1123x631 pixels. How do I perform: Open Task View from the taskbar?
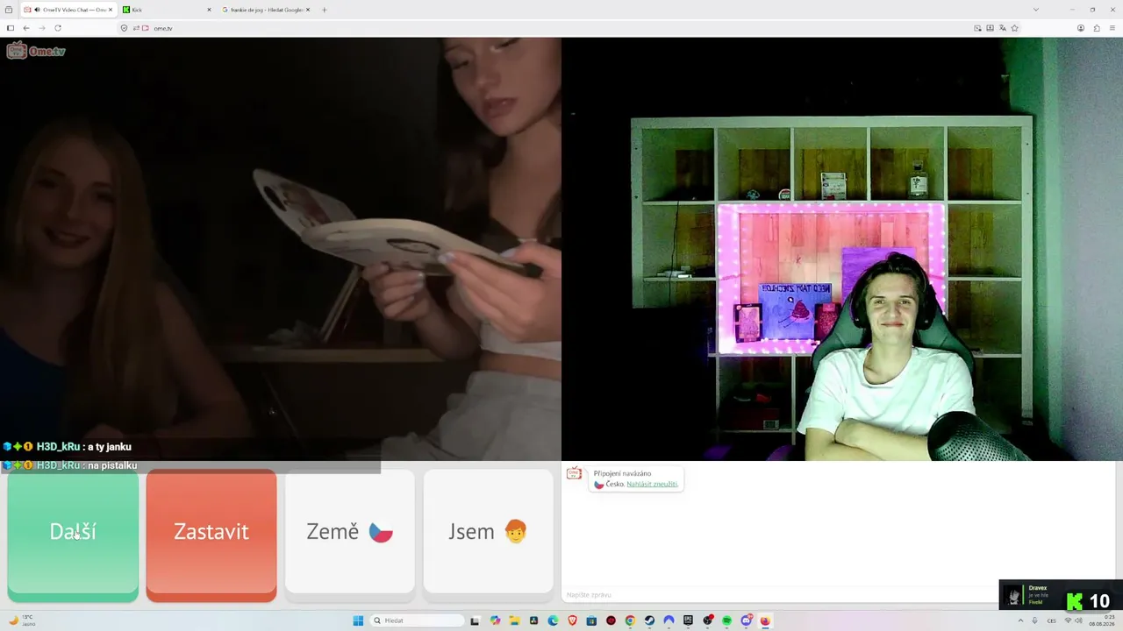click(476, 620)
